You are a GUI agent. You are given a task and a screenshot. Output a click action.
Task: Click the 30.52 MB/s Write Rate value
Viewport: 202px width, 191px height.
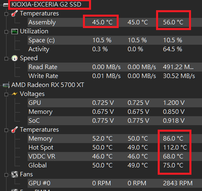(179, 76)
